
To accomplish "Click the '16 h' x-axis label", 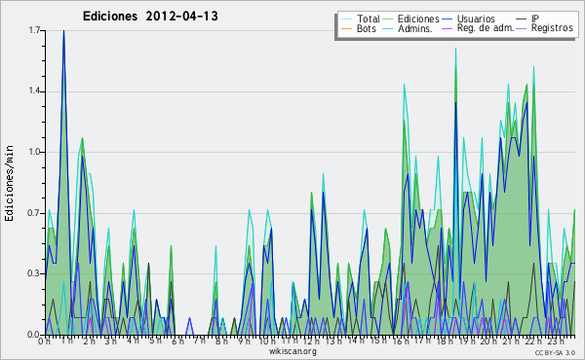I will (x=400, y=342).
